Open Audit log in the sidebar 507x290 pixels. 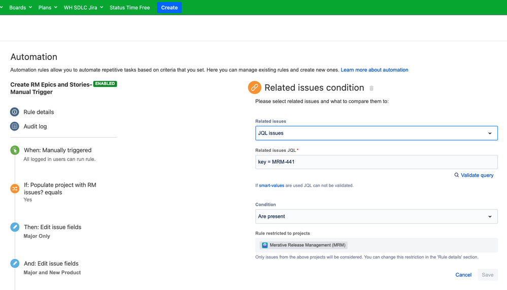pos(35,126)
